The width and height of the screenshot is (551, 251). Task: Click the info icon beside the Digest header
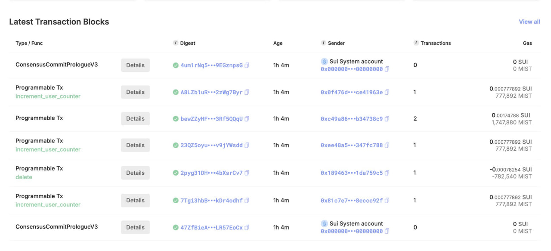175,43
